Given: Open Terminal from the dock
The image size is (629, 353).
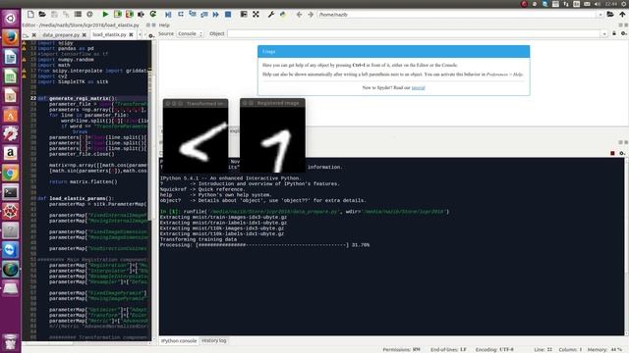Looking at the screenshot, I should pos(11,192).
